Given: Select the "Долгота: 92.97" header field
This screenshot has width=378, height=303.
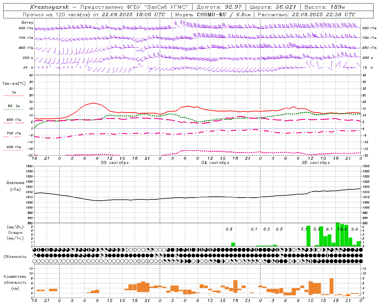Looking at the screenshot, I should [219, 7].
